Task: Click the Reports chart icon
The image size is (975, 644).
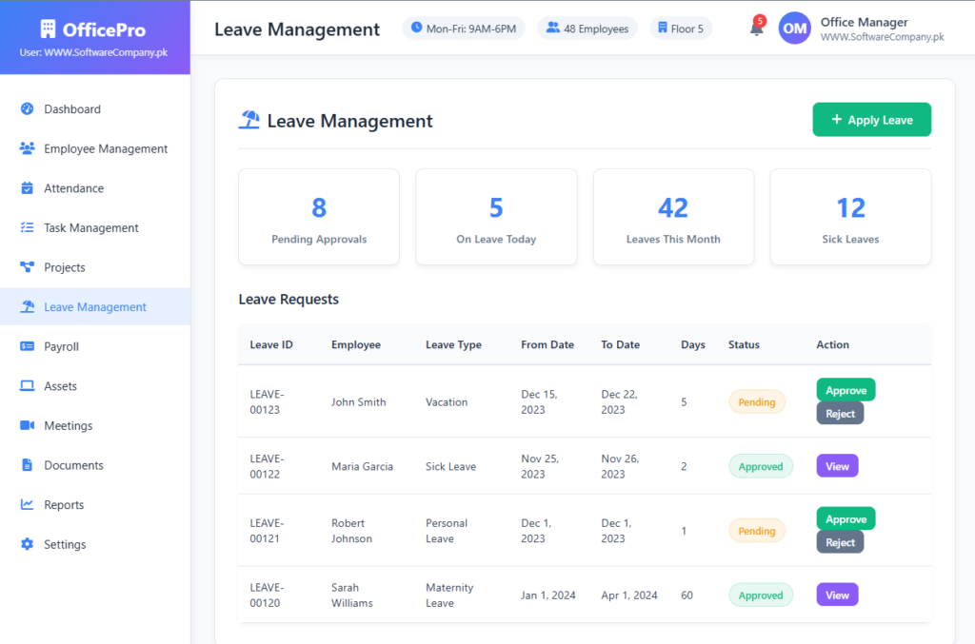Action: click(x=27, y=505)
